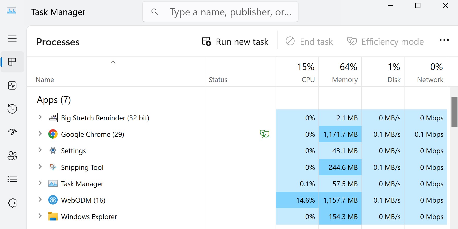Click Run new task button
458x229 pixels.
click(235, 42)
